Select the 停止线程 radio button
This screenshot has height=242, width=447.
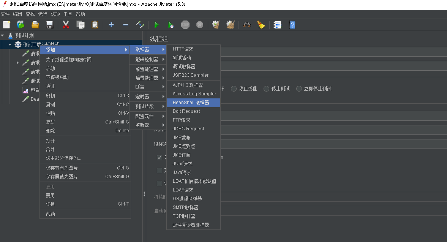[x=234, y=89]
